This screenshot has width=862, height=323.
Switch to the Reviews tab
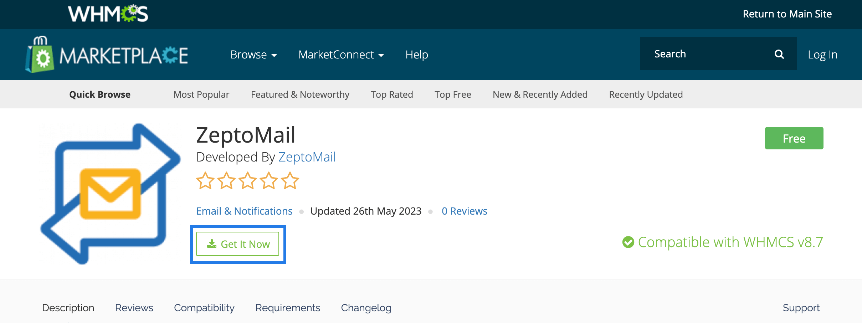(134, 308)
